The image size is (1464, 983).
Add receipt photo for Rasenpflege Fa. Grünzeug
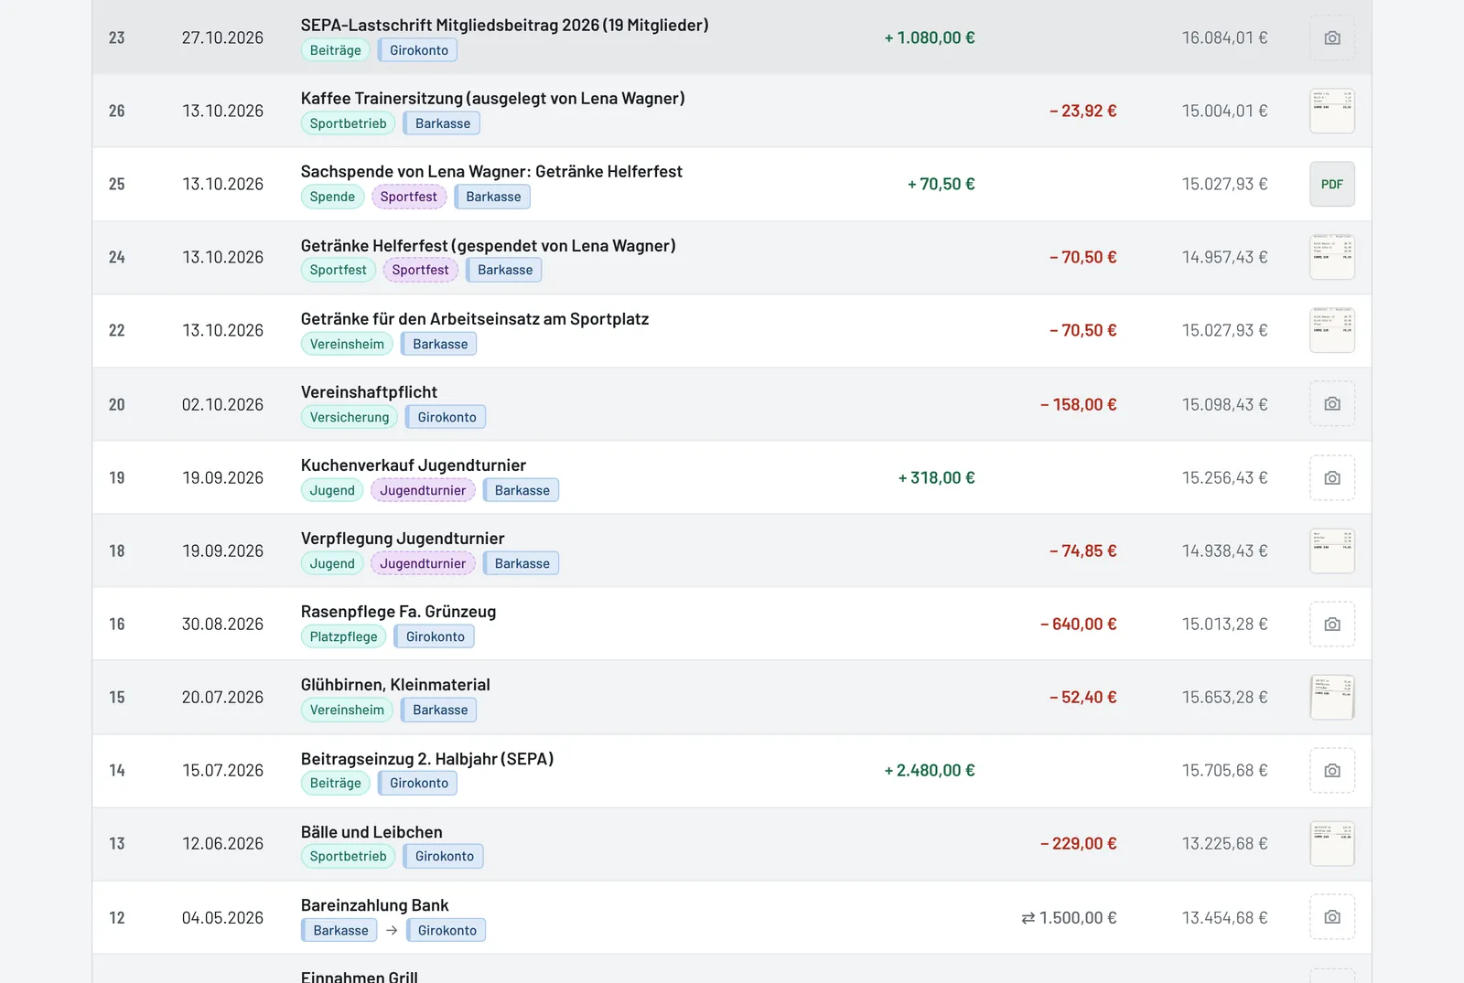tap(1332, 624)
